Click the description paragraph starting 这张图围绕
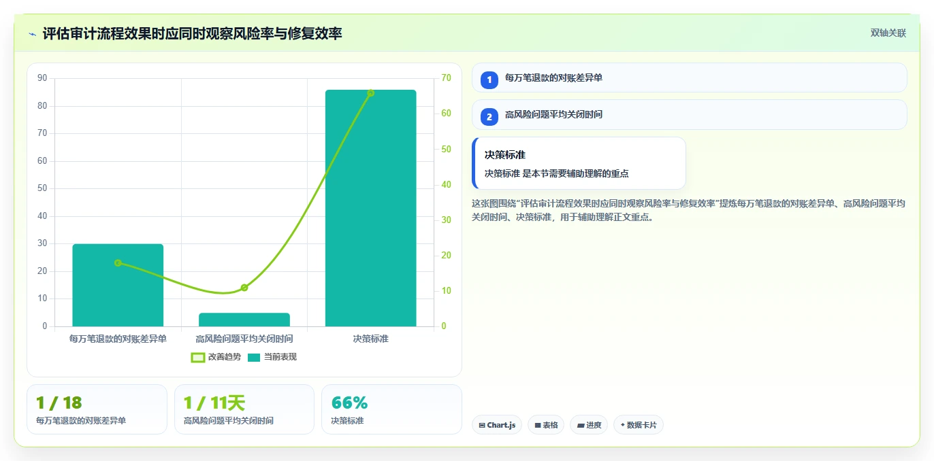Viewport: 934px width, 461px height. (689, 210)
